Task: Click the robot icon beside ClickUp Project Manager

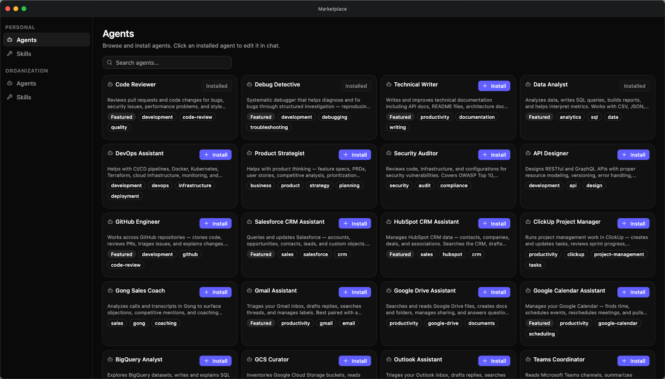Action: (528, 222)
